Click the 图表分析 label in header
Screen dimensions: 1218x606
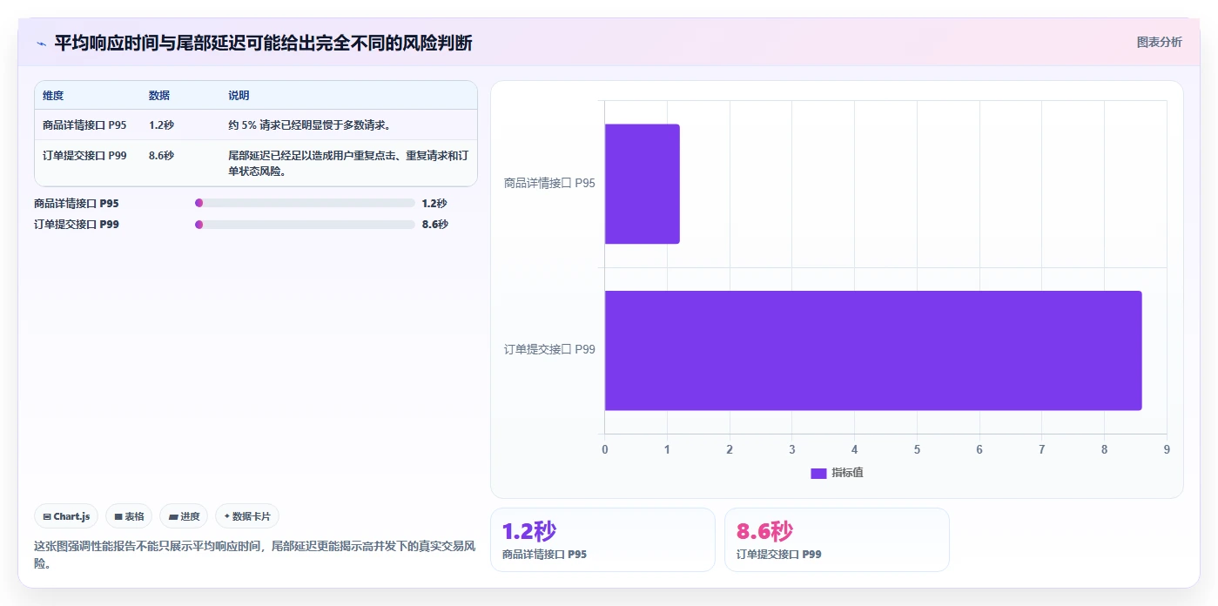click(x=1159, y=42)
